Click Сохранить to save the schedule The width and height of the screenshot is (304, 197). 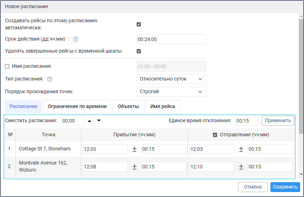click(285, 187)
